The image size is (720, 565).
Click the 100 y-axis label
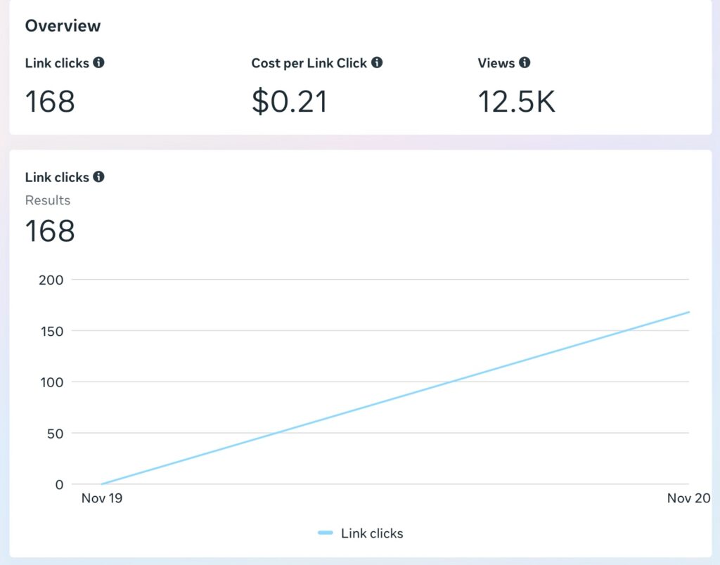click(x=52, y=382)
